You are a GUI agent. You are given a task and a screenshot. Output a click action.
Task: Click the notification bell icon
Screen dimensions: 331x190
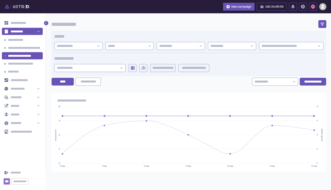pos(293,7)
